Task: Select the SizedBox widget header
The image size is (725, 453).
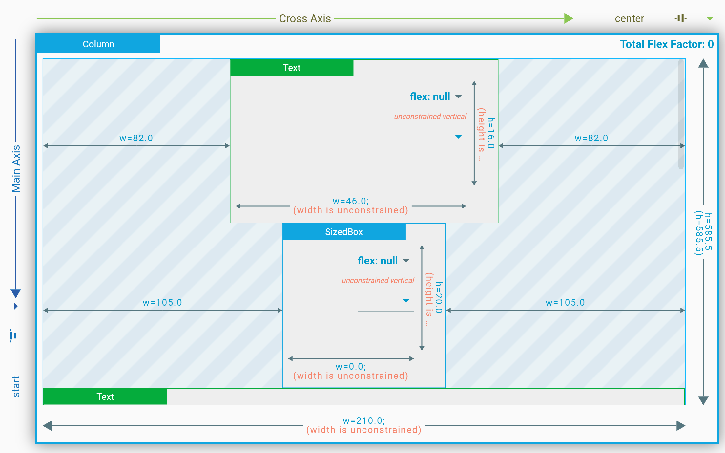Action: click(344, 232)
